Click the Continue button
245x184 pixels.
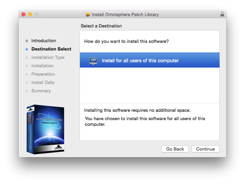tap(206, 149)
